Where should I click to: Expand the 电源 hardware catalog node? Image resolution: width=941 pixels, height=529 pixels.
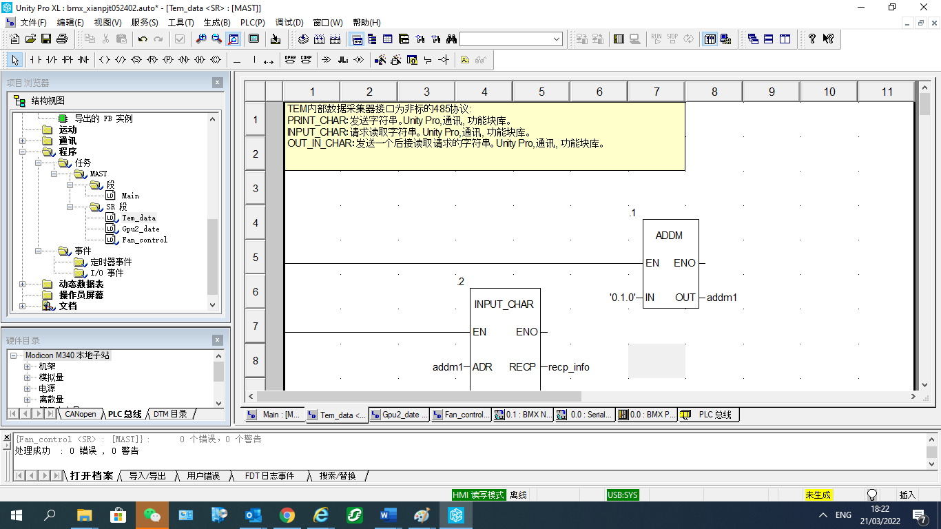click(x=28, y=388)
